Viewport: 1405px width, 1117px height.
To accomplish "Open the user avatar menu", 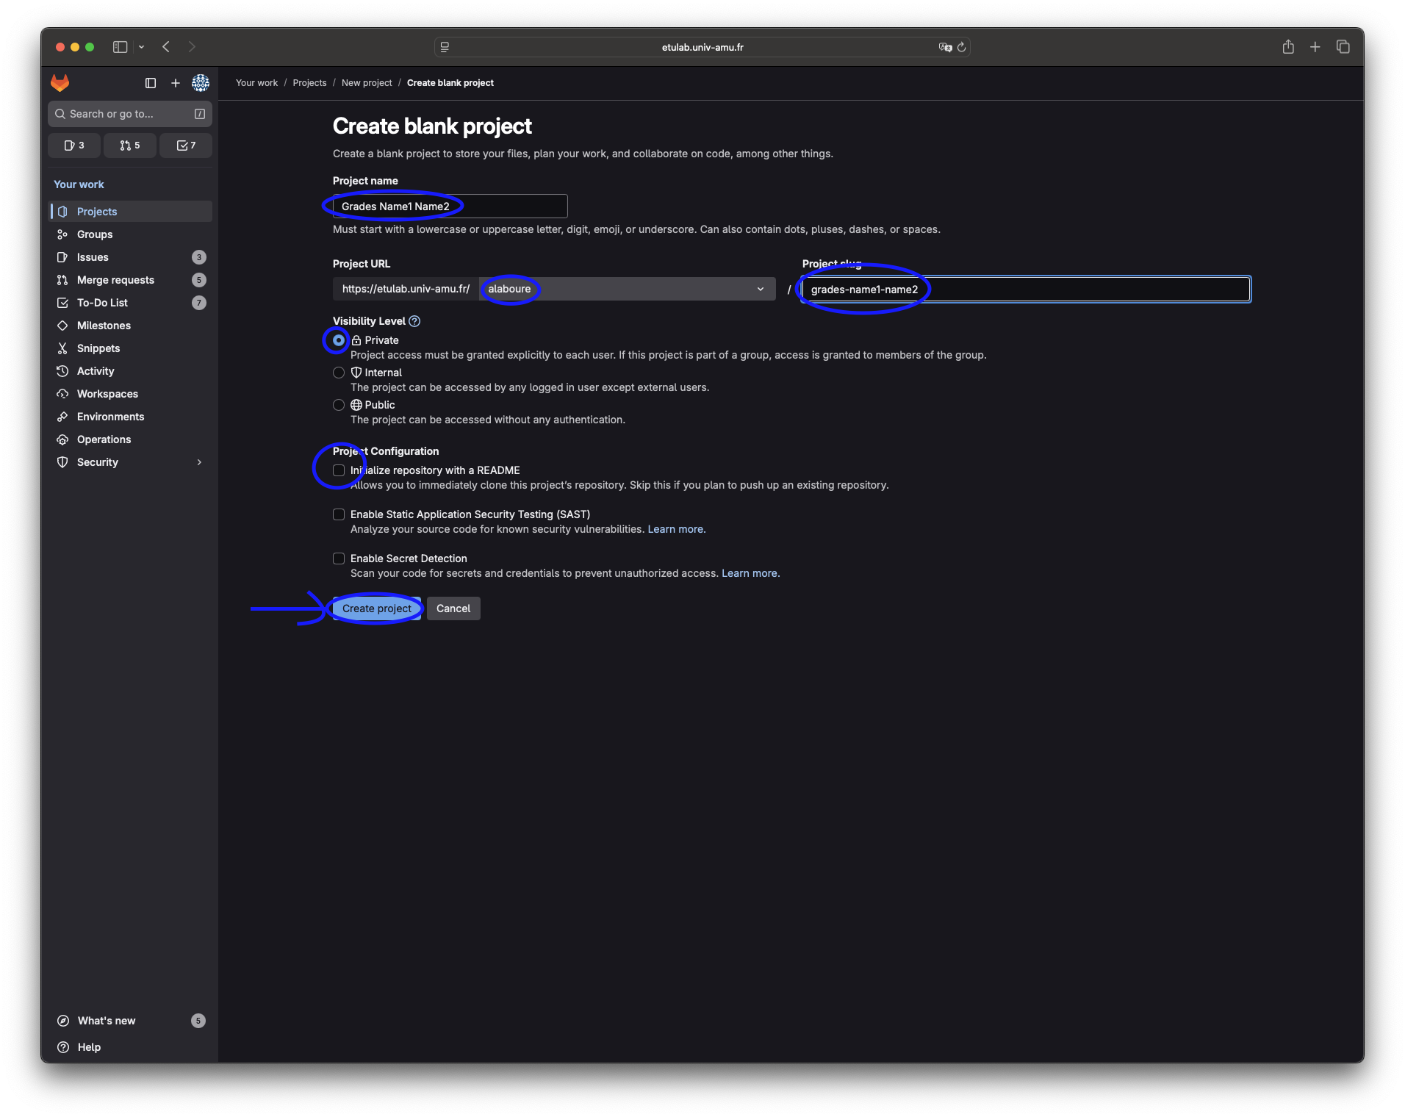I will (x=201, y=83).
